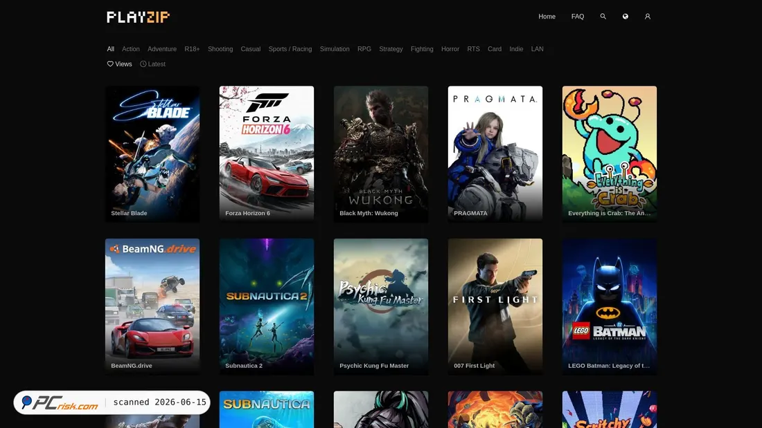Open the BeamNG.drive game cover

tap(152, 306)
